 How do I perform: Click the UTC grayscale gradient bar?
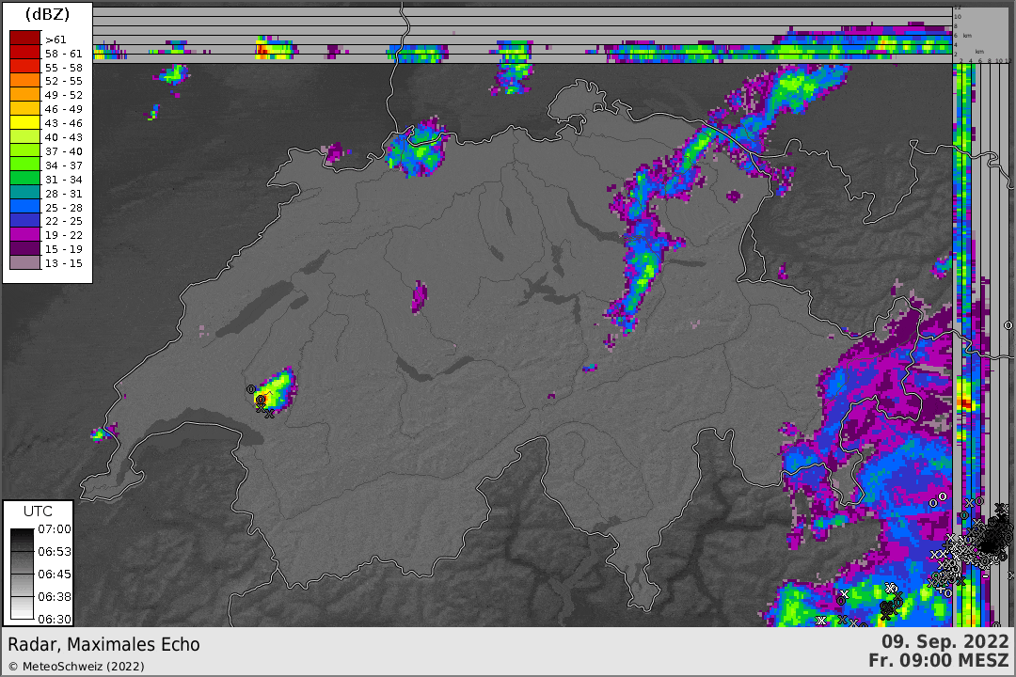(22, 574)
